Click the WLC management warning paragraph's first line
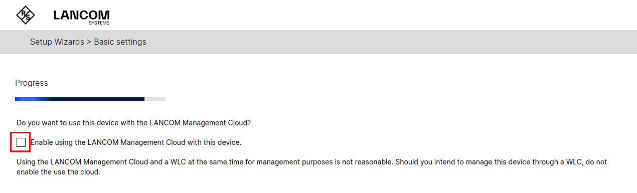Screen dimensions: 637x193 point(311,162)
